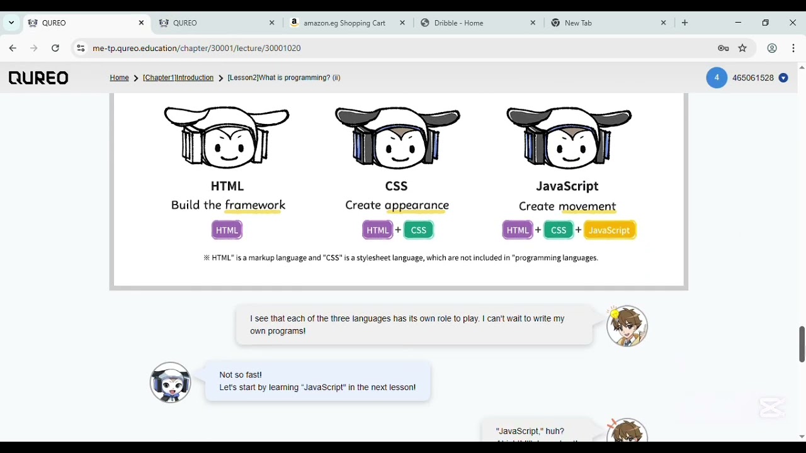The width and height of the screenshot is (806, 453).
Task: Open the tab search dropdown arrow
Action: 11,23
